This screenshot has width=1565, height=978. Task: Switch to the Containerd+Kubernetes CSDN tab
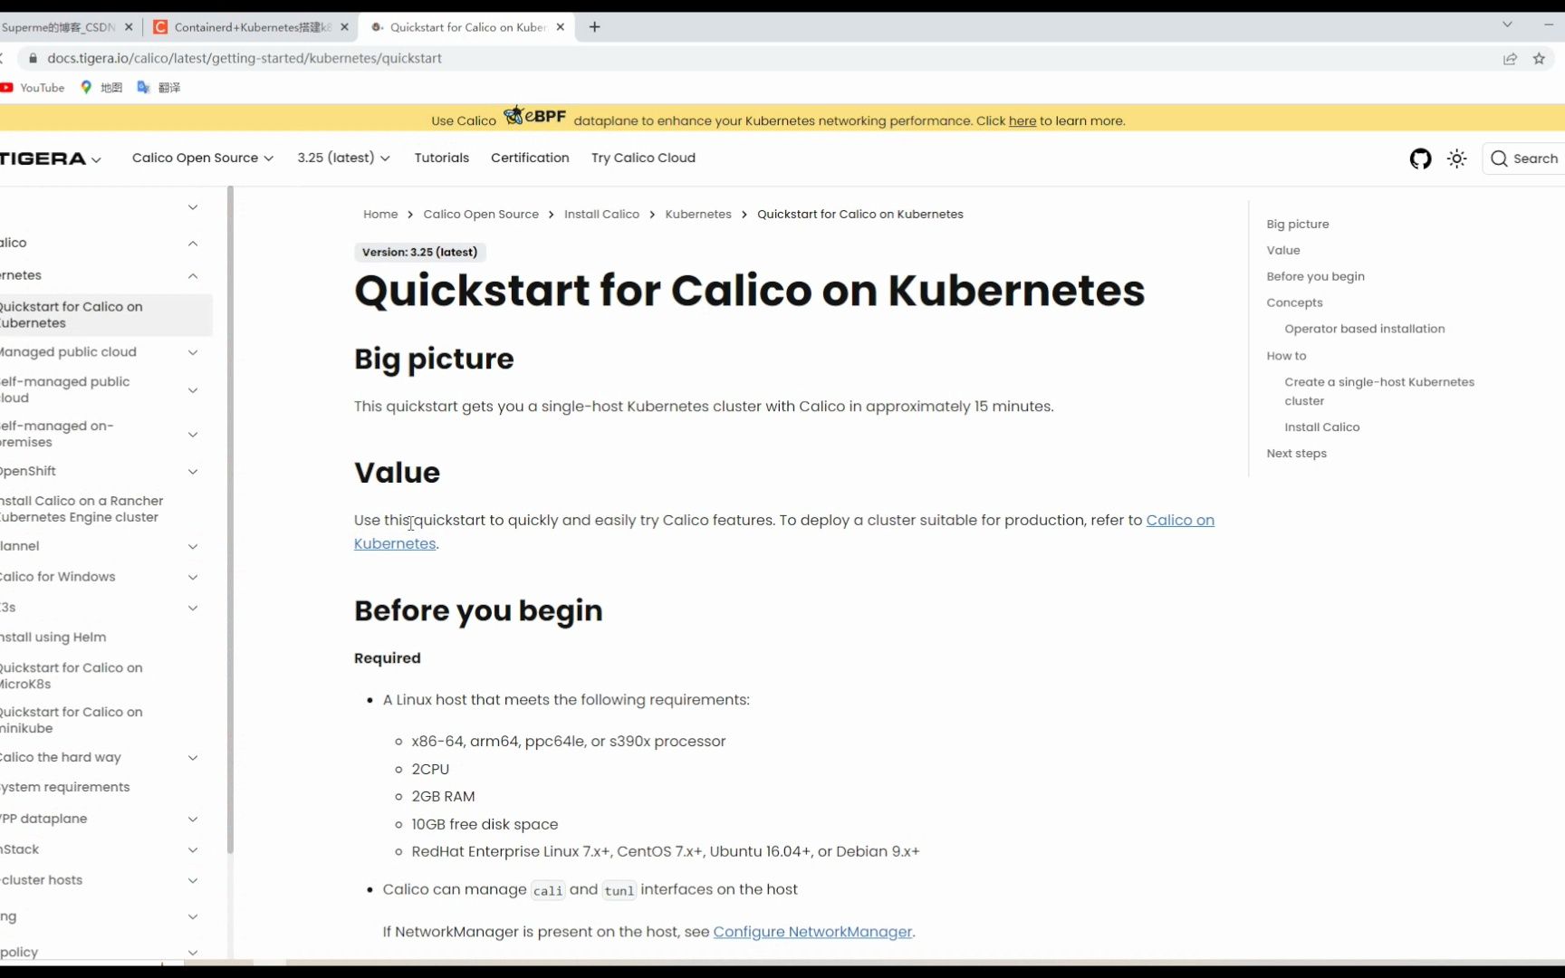tap(251, 27)
